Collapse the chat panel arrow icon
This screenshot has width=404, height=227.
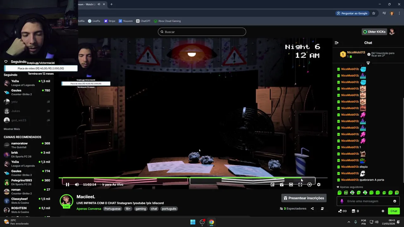(x=336, y=43)
